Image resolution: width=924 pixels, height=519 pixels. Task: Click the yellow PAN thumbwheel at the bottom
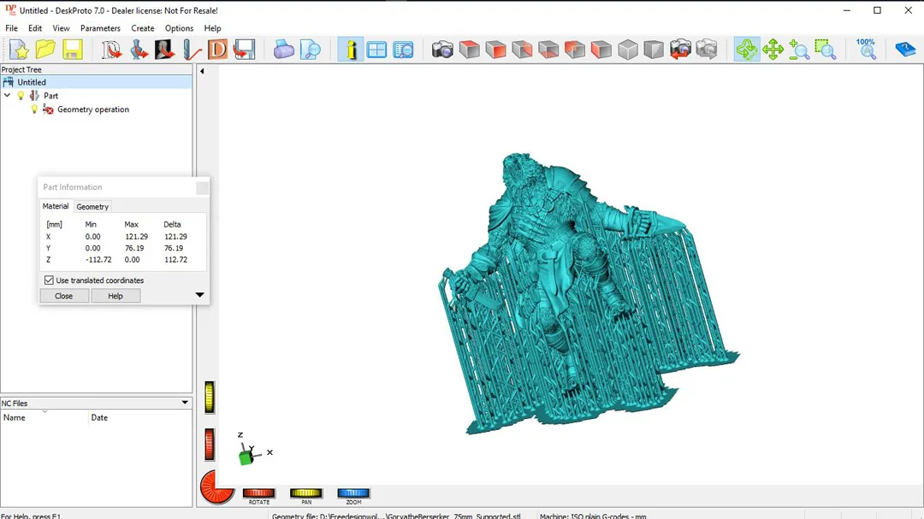pos(306,493)
